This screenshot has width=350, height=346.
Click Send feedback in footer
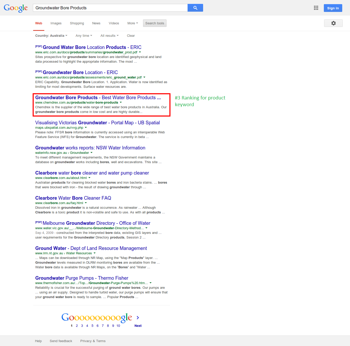point(61,341)
